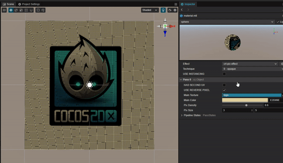Select the Move gizmo tool
Viewport: 283px width, 163px height.
[x=11, y=10]
